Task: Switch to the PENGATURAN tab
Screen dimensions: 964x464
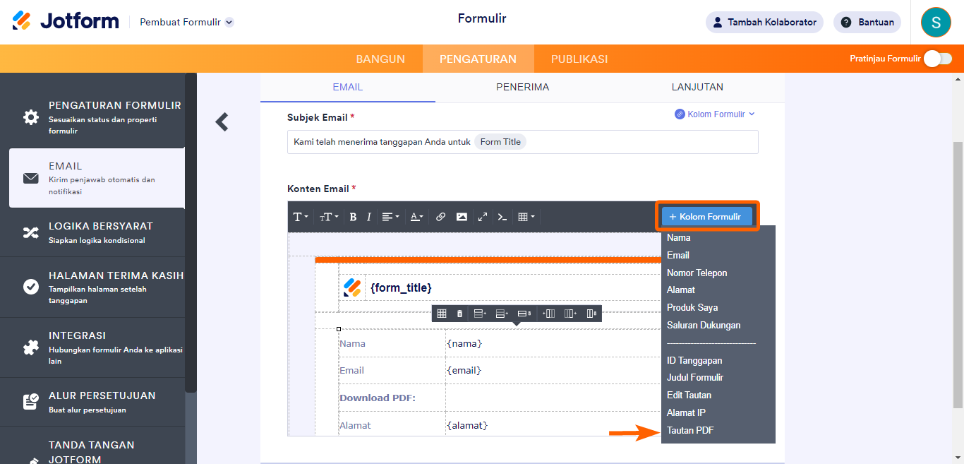Action: (x=478, y=59)
